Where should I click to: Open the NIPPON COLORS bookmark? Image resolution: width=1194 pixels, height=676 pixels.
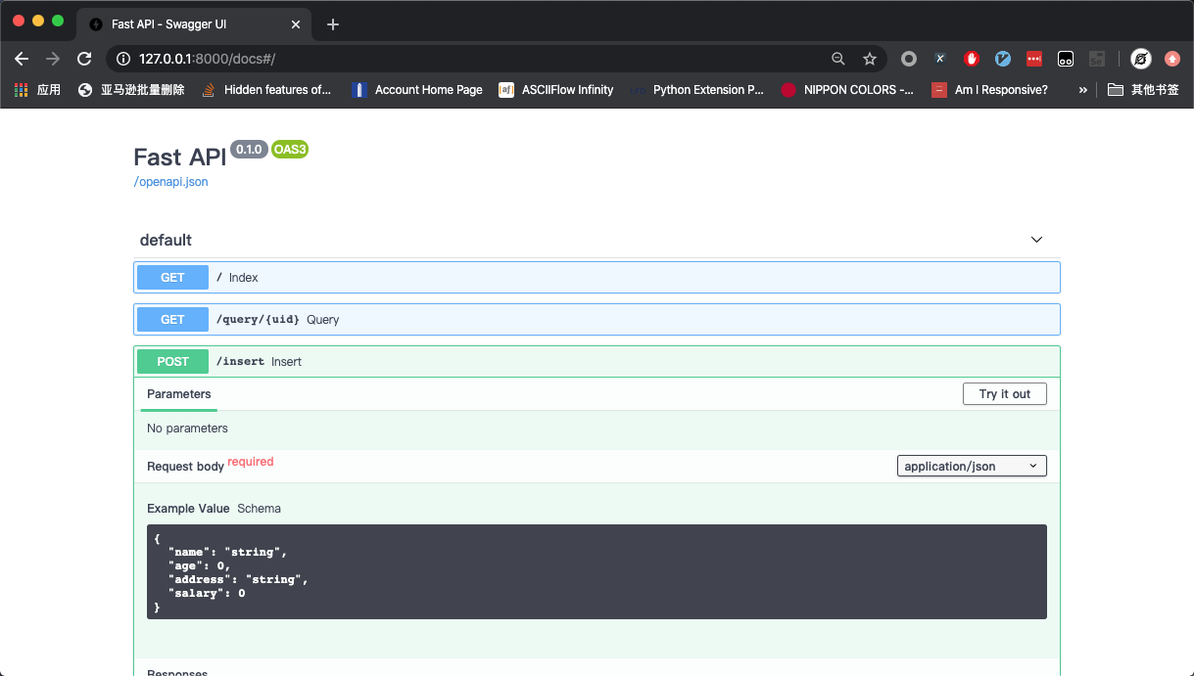tap(847, 90)
